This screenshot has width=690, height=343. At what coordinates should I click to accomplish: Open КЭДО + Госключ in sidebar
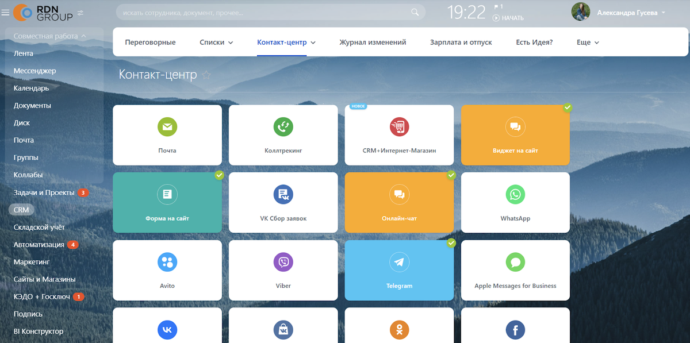42,296
